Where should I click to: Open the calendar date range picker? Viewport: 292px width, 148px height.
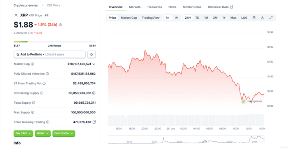[254, 18]
